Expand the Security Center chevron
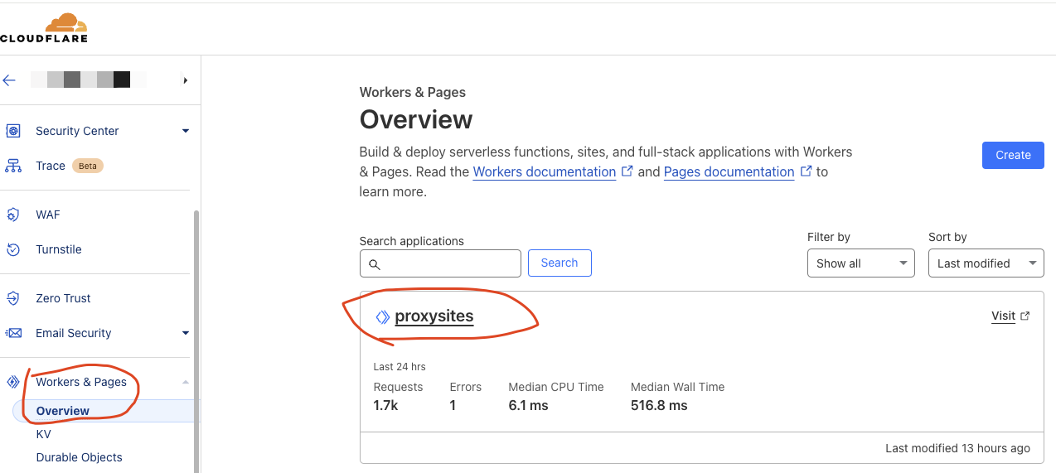 [x=186, y=131]
